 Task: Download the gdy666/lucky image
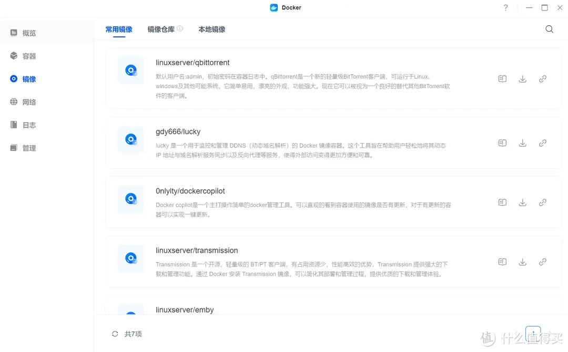pyautogui.click(x=522, y=142)
